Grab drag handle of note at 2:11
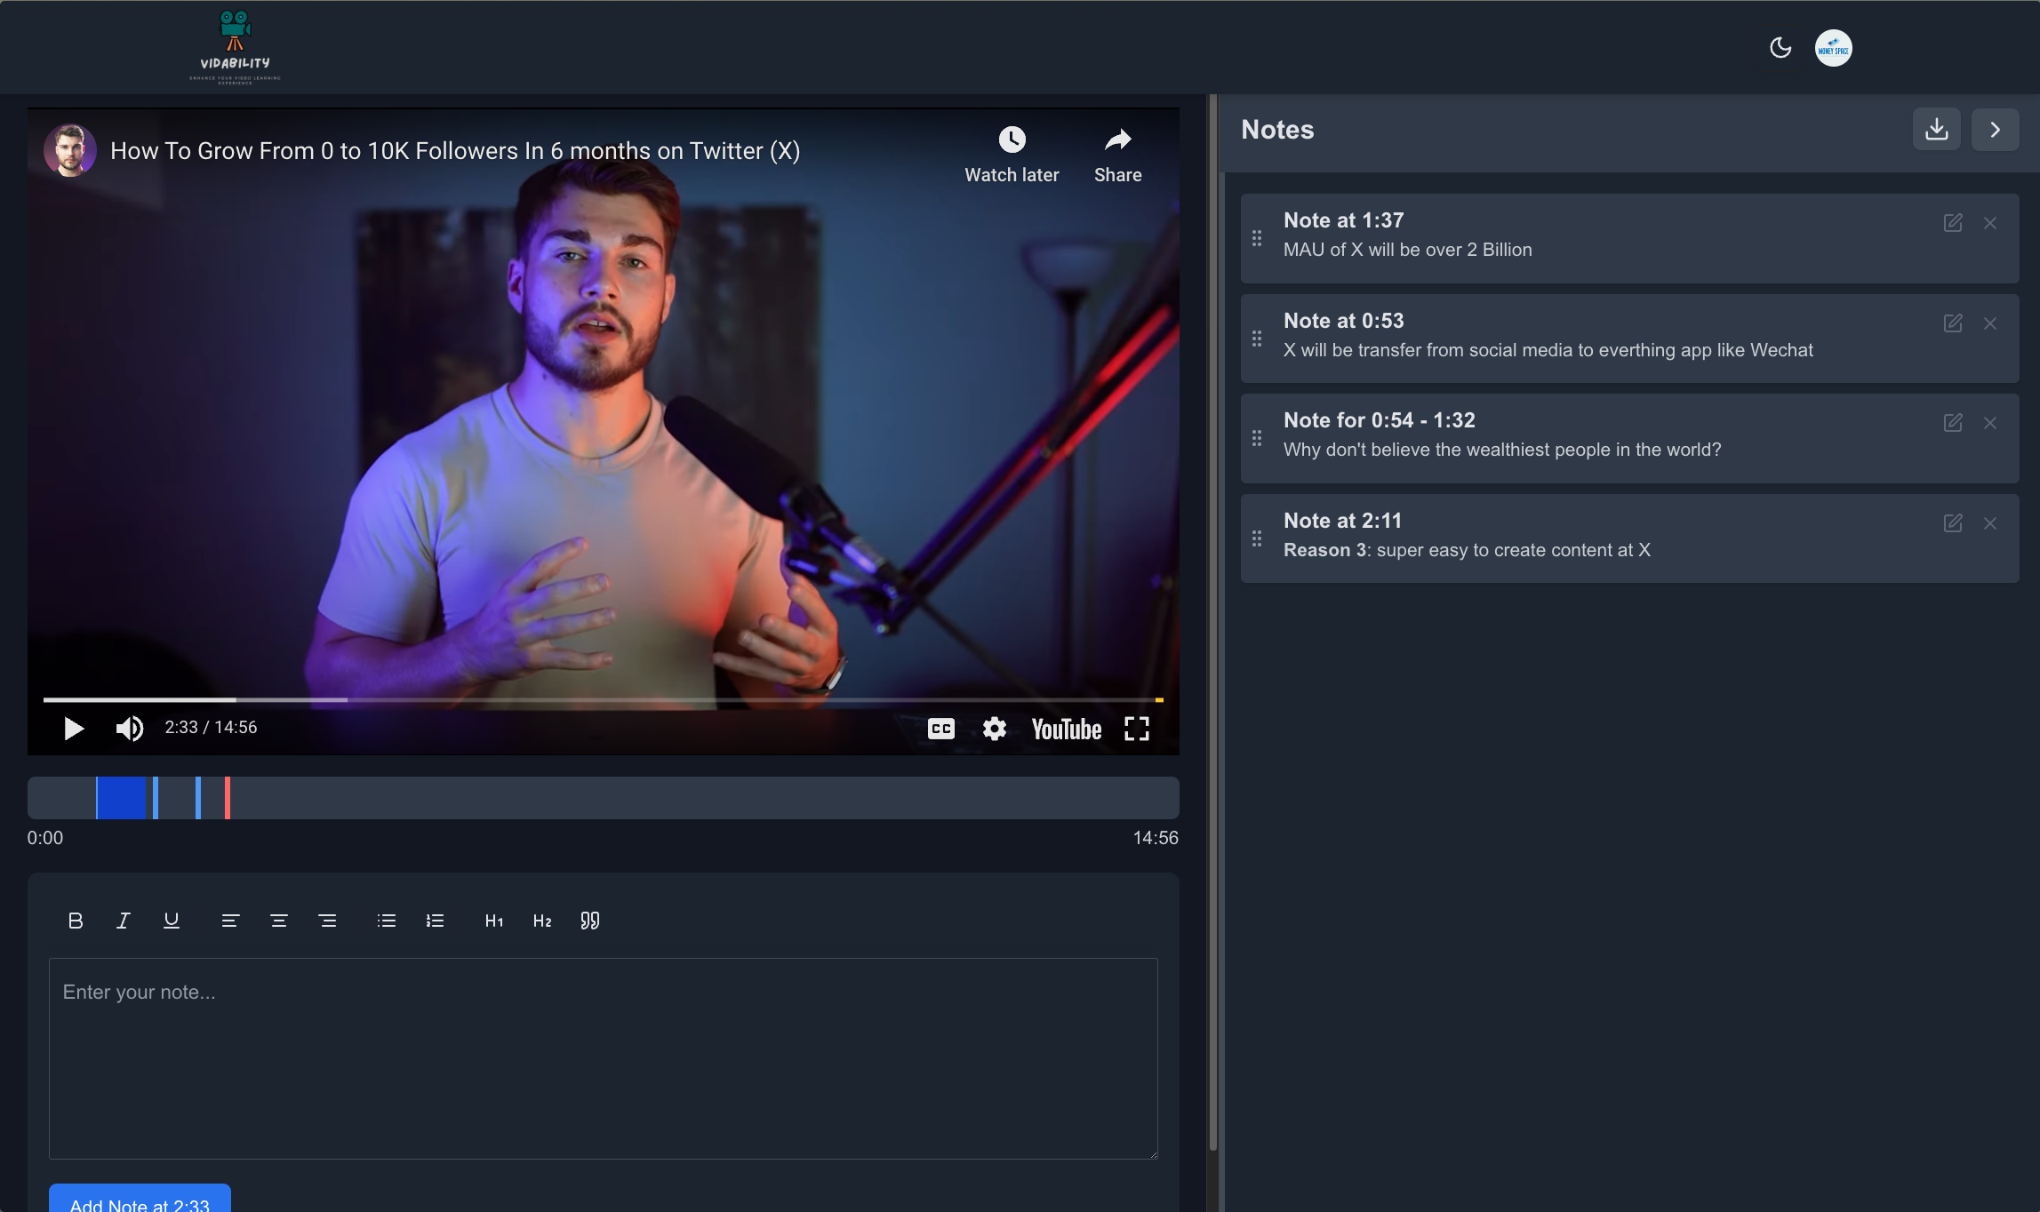 (x=1257, y=538)
